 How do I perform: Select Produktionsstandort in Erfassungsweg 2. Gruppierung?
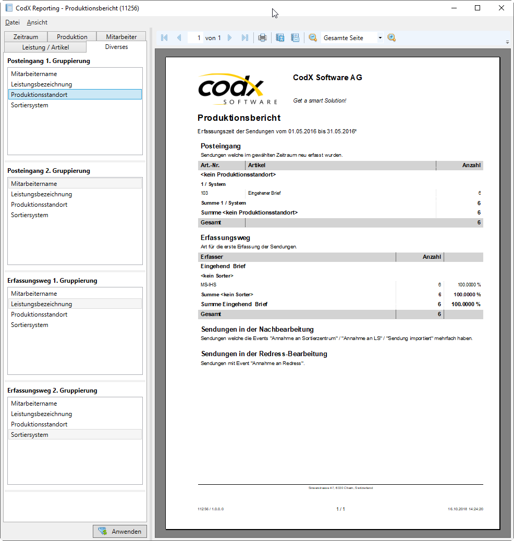75,424
